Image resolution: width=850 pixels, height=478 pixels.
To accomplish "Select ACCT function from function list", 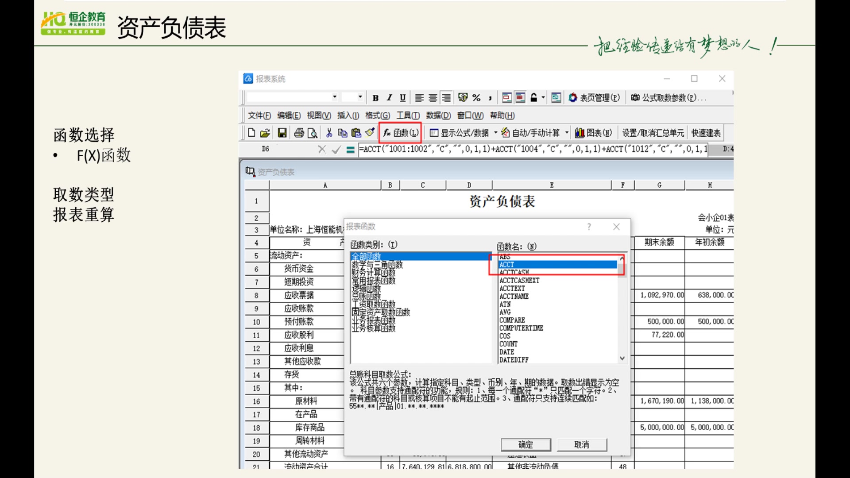I will [555, 264].
